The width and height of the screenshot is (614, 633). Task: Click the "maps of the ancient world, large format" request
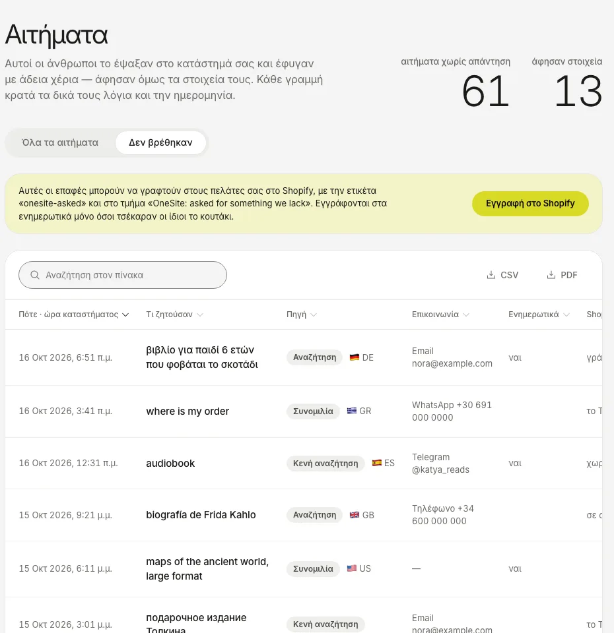[207, 569]
